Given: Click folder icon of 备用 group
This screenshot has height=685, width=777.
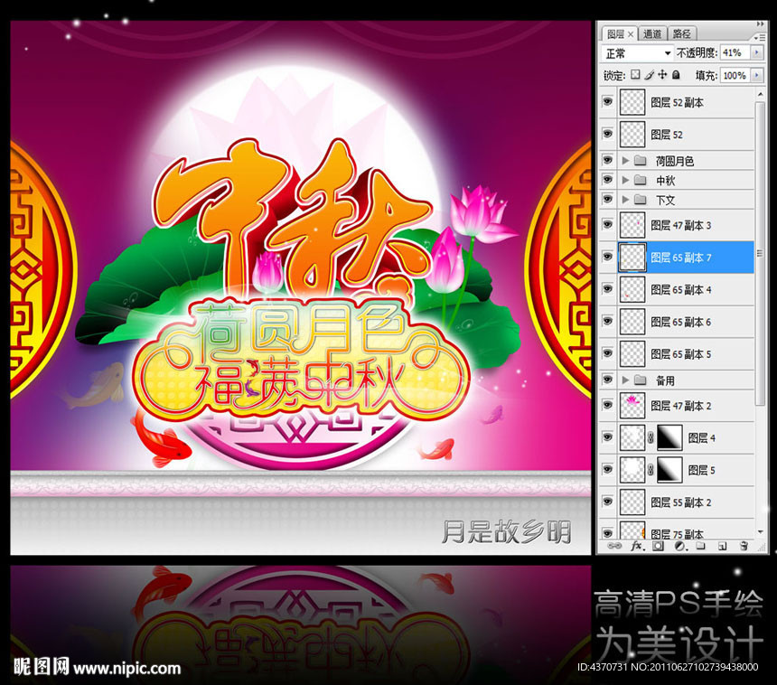Looking at the screenshot, I should pos(641,380).
